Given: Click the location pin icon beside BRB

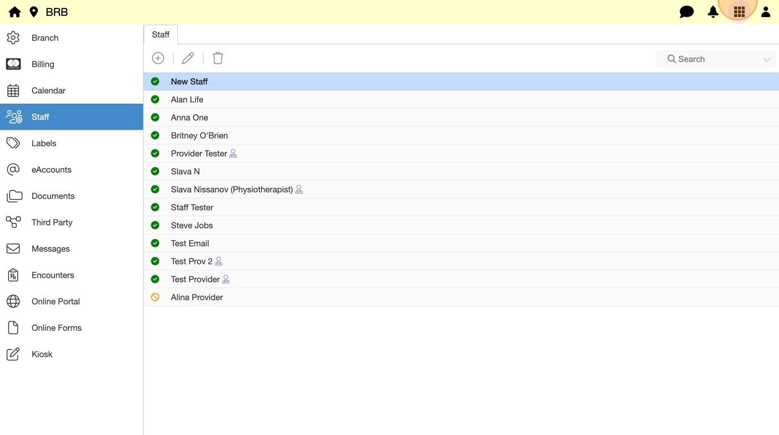Looking at the screenshot, I should click(34, 12).
